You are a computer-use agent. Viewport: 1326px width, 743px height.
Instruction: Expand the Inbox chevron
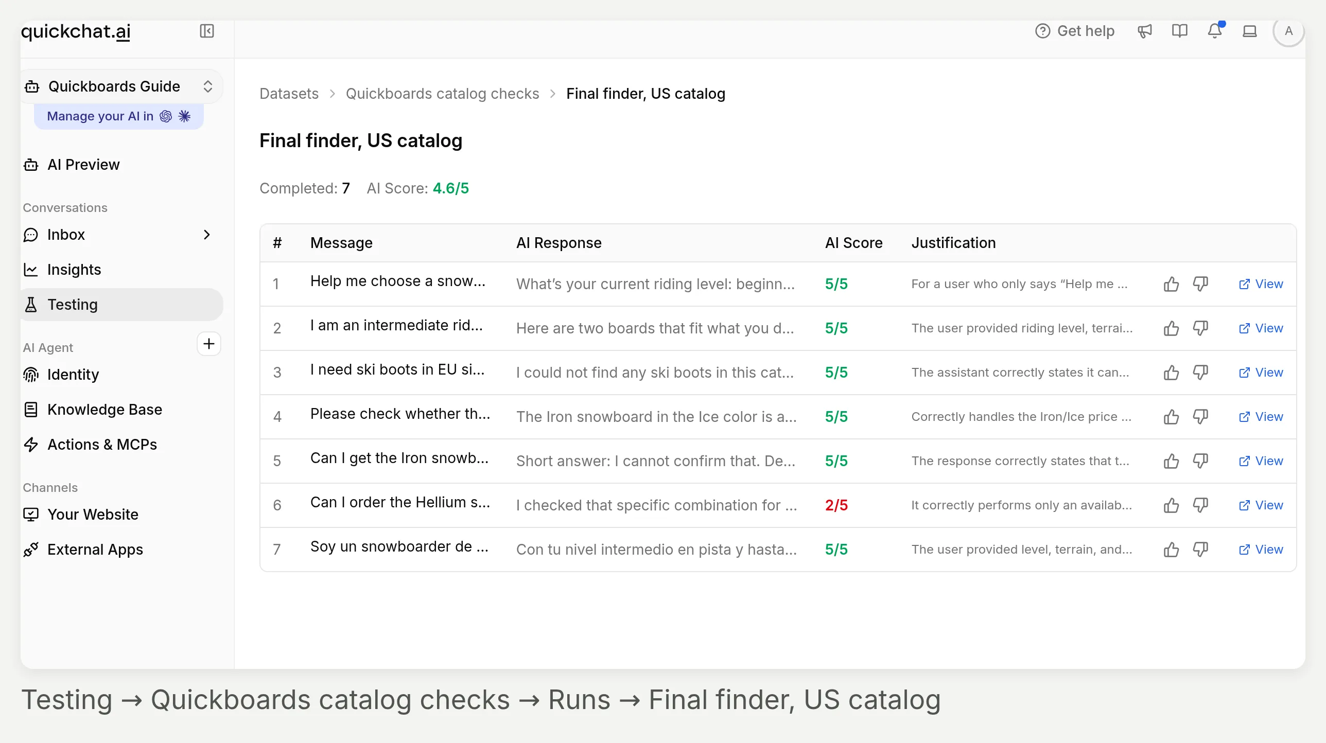click(x=206, y=235)
